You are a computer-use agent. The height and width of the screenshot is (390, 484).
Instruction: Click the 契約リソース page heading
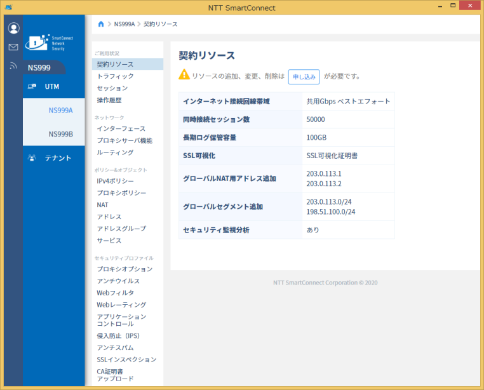[x=207, y=56]
